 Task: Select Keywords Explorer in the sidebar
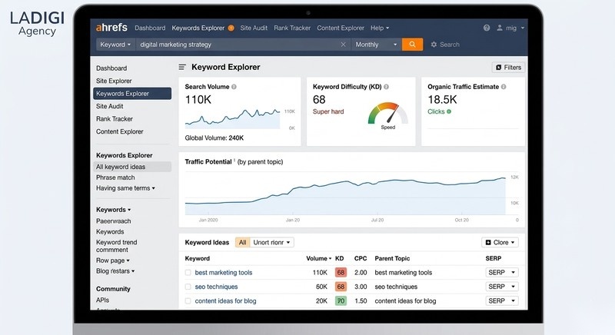(x=132, y=94)
